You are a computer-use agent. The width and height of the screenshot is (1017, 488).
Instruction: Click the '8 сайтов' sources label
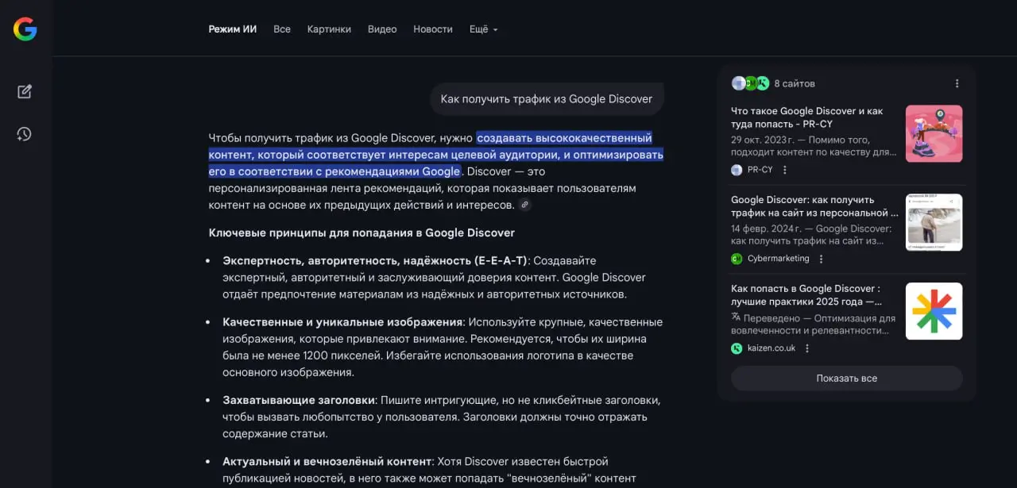[x=795, y=83]
